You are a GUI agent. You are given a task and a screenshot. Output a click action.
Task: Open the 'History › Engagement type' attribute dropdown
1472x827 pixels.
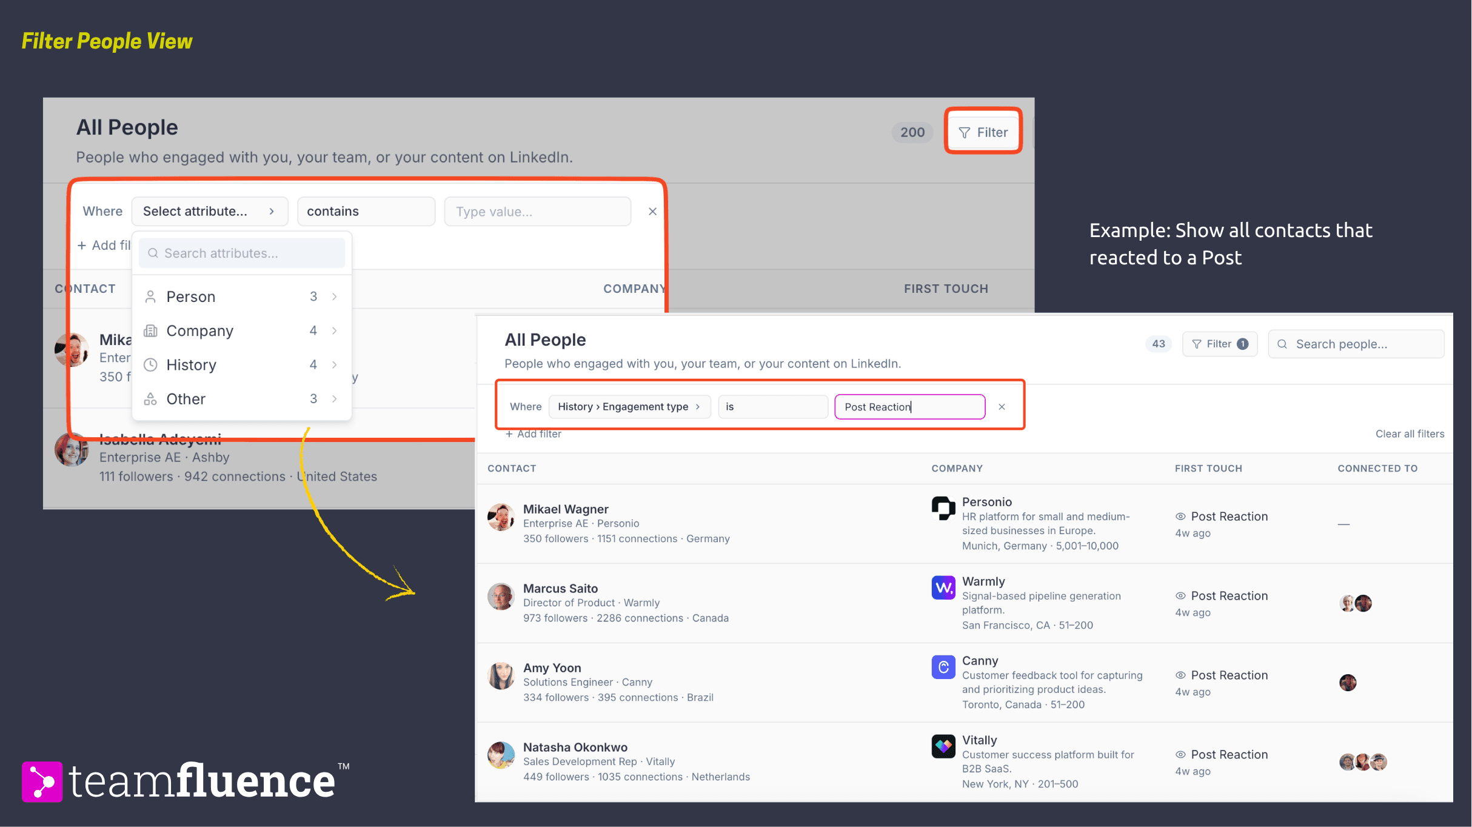point(629,406)
